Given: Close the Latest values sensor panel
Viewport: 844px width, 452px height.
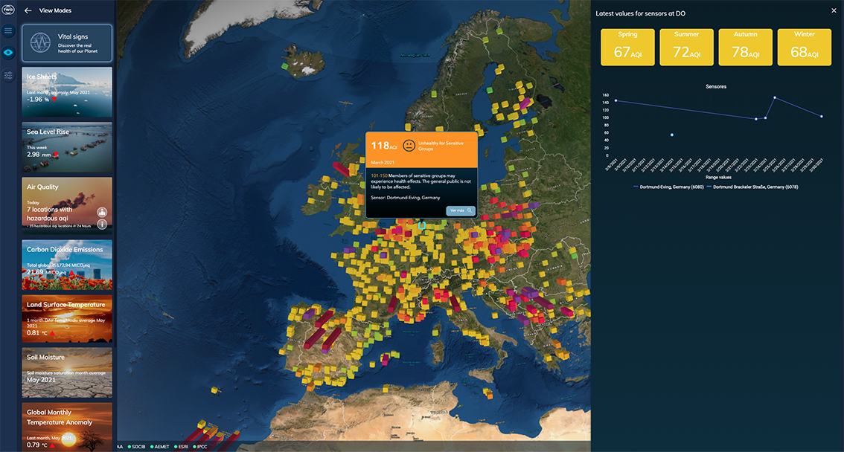Looking at the screenshot, I should click(x=834, y=10).
